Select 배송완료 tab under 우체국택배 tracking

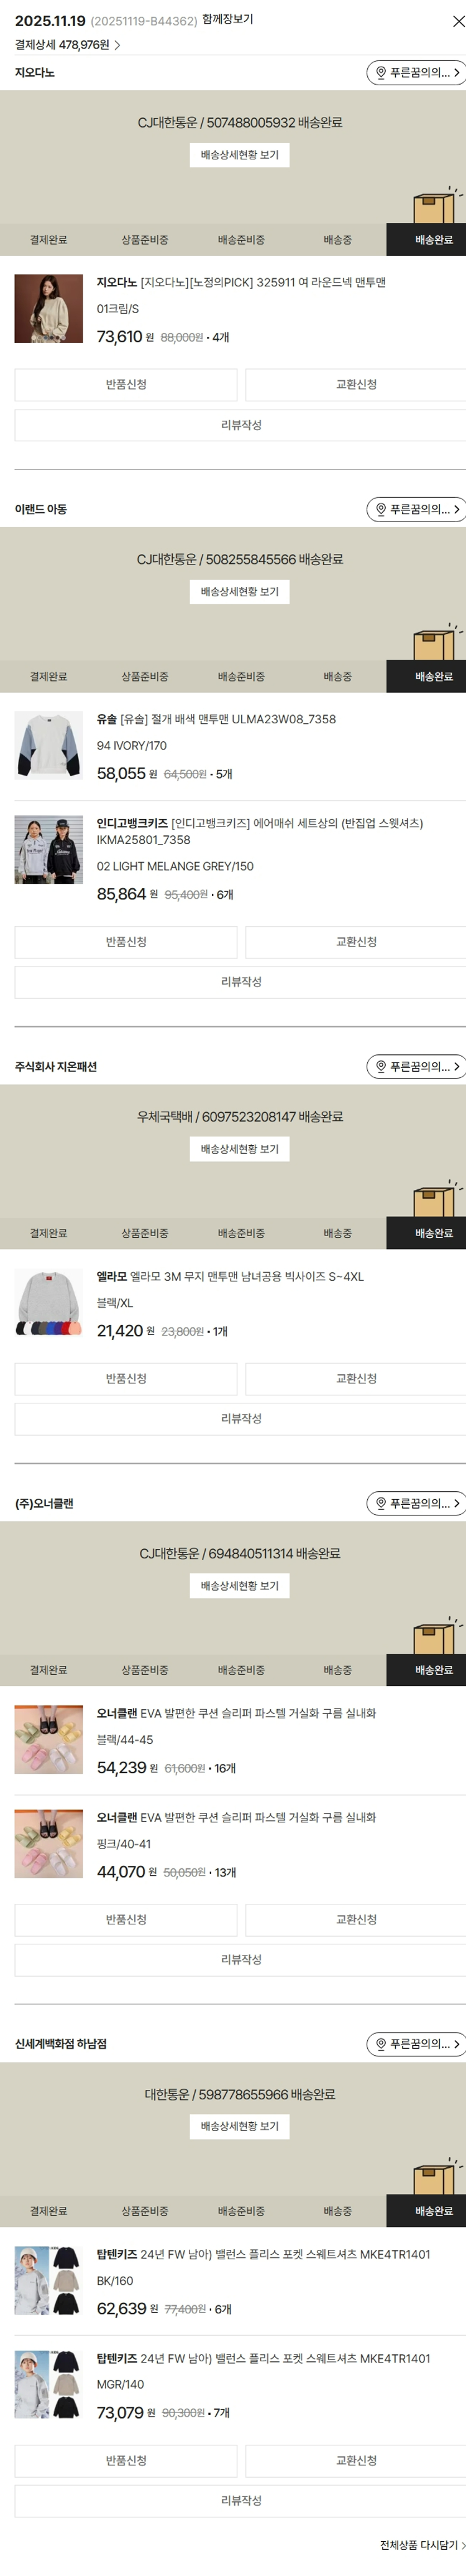[x=433, y=1233]
